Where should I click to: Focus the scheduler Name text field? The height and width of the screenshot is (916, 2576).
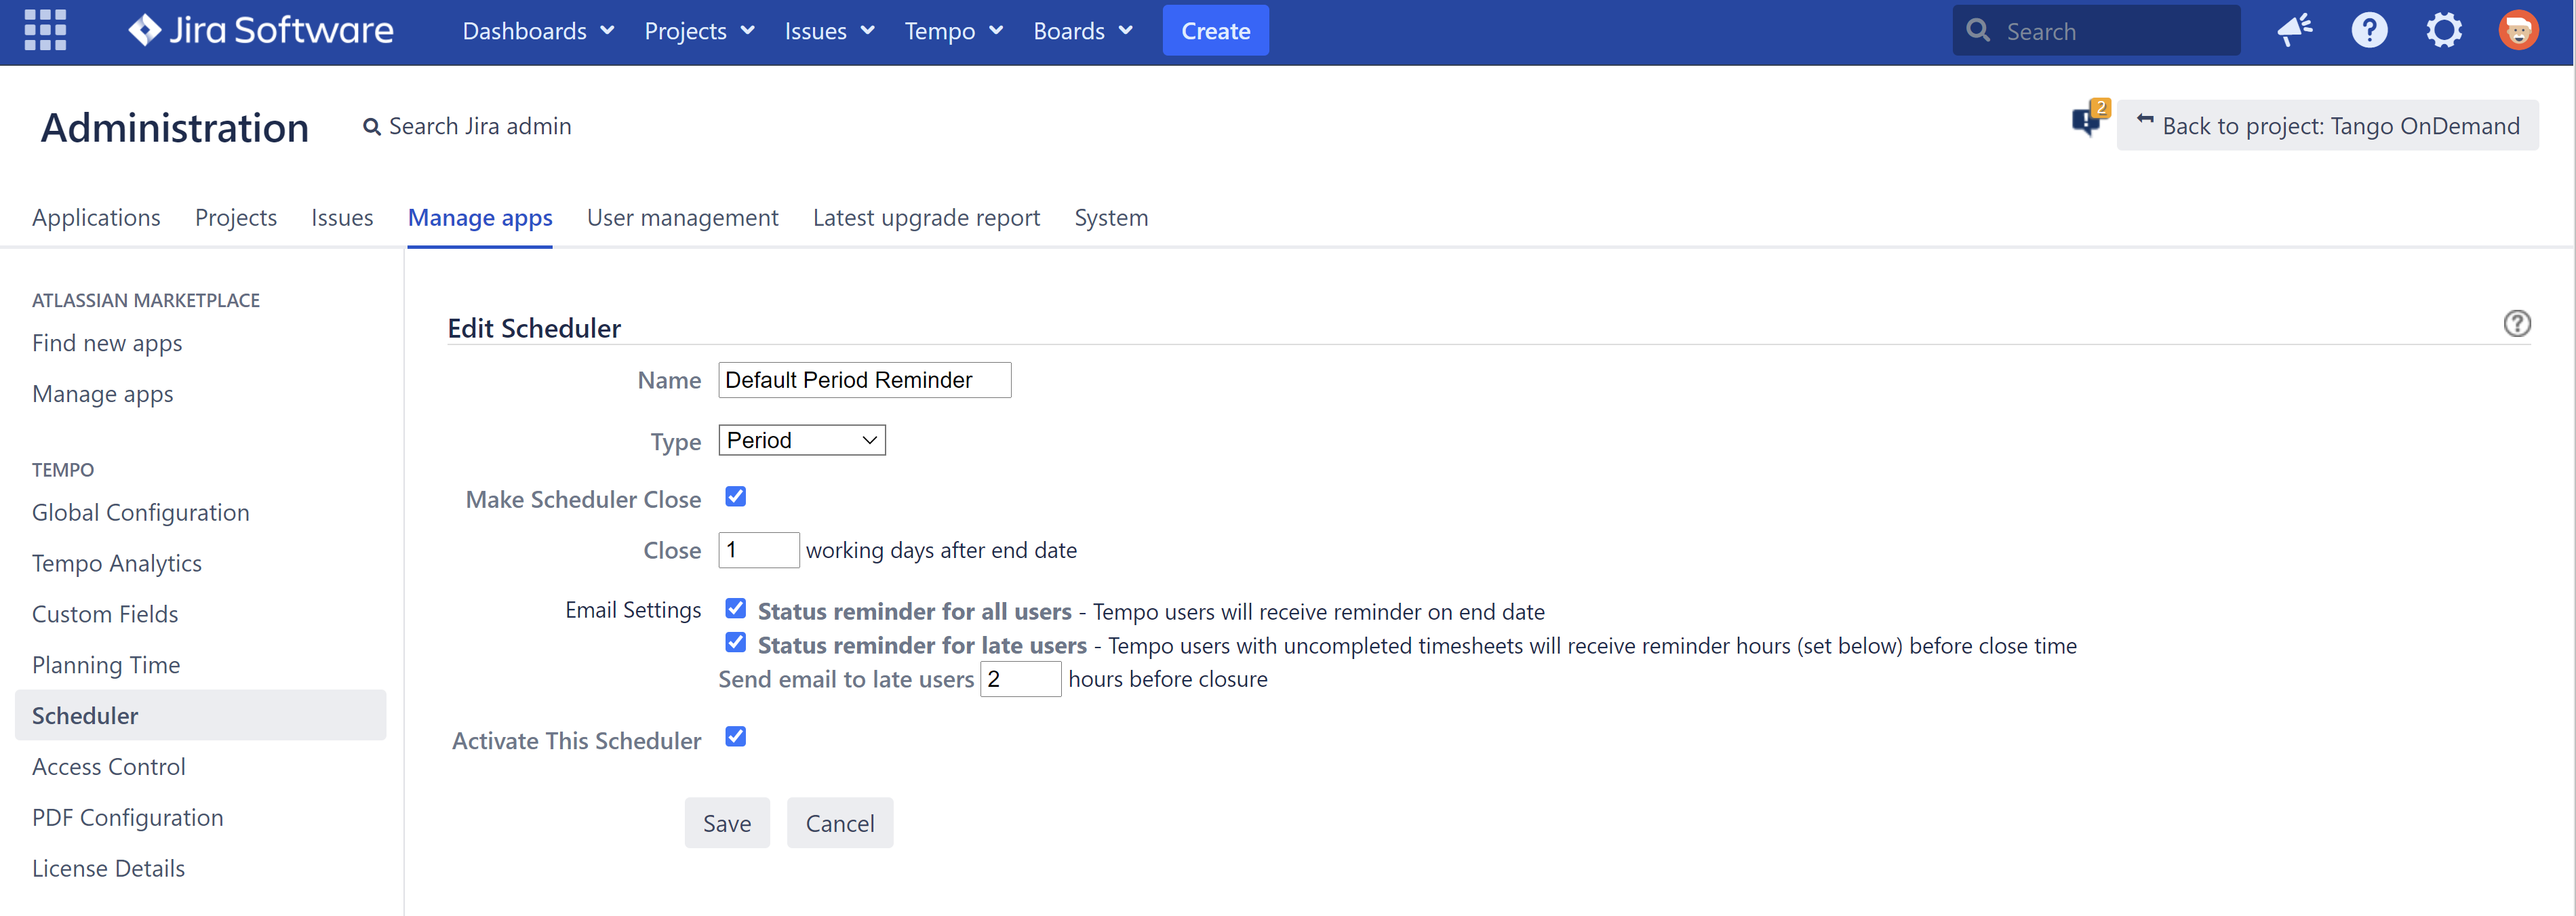864,380
